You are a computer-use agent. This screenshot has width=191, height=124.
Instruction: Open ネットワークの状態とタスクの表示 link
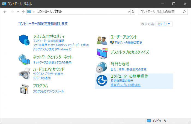[x=52, y=62]
